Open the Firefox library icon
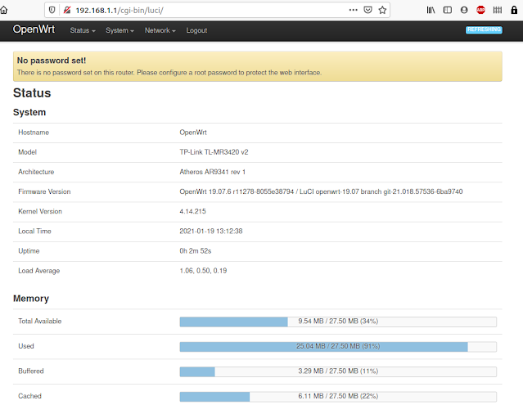 pos(431,10)
